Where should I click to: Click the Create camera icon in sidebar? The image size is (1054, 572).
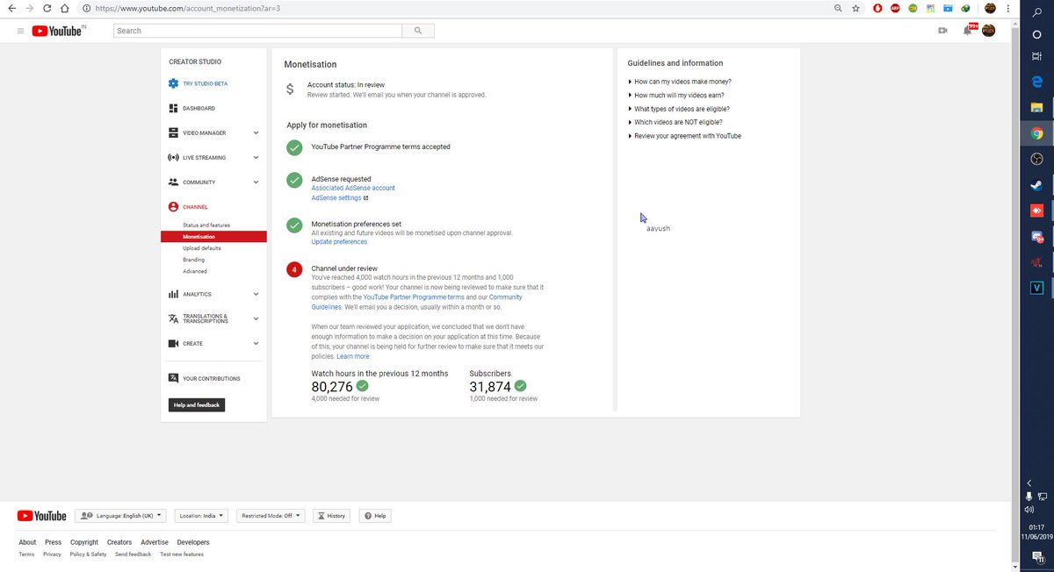click(x=173, y=343)
